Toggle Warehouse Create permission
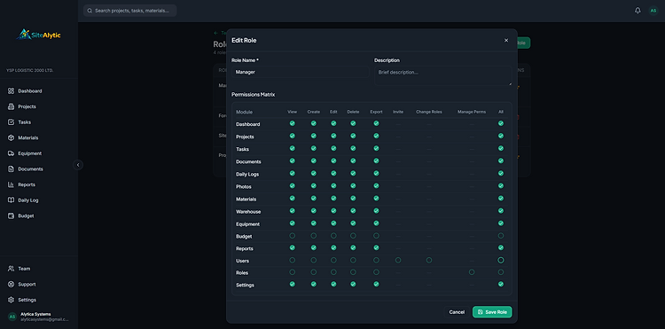 [313, 211]
